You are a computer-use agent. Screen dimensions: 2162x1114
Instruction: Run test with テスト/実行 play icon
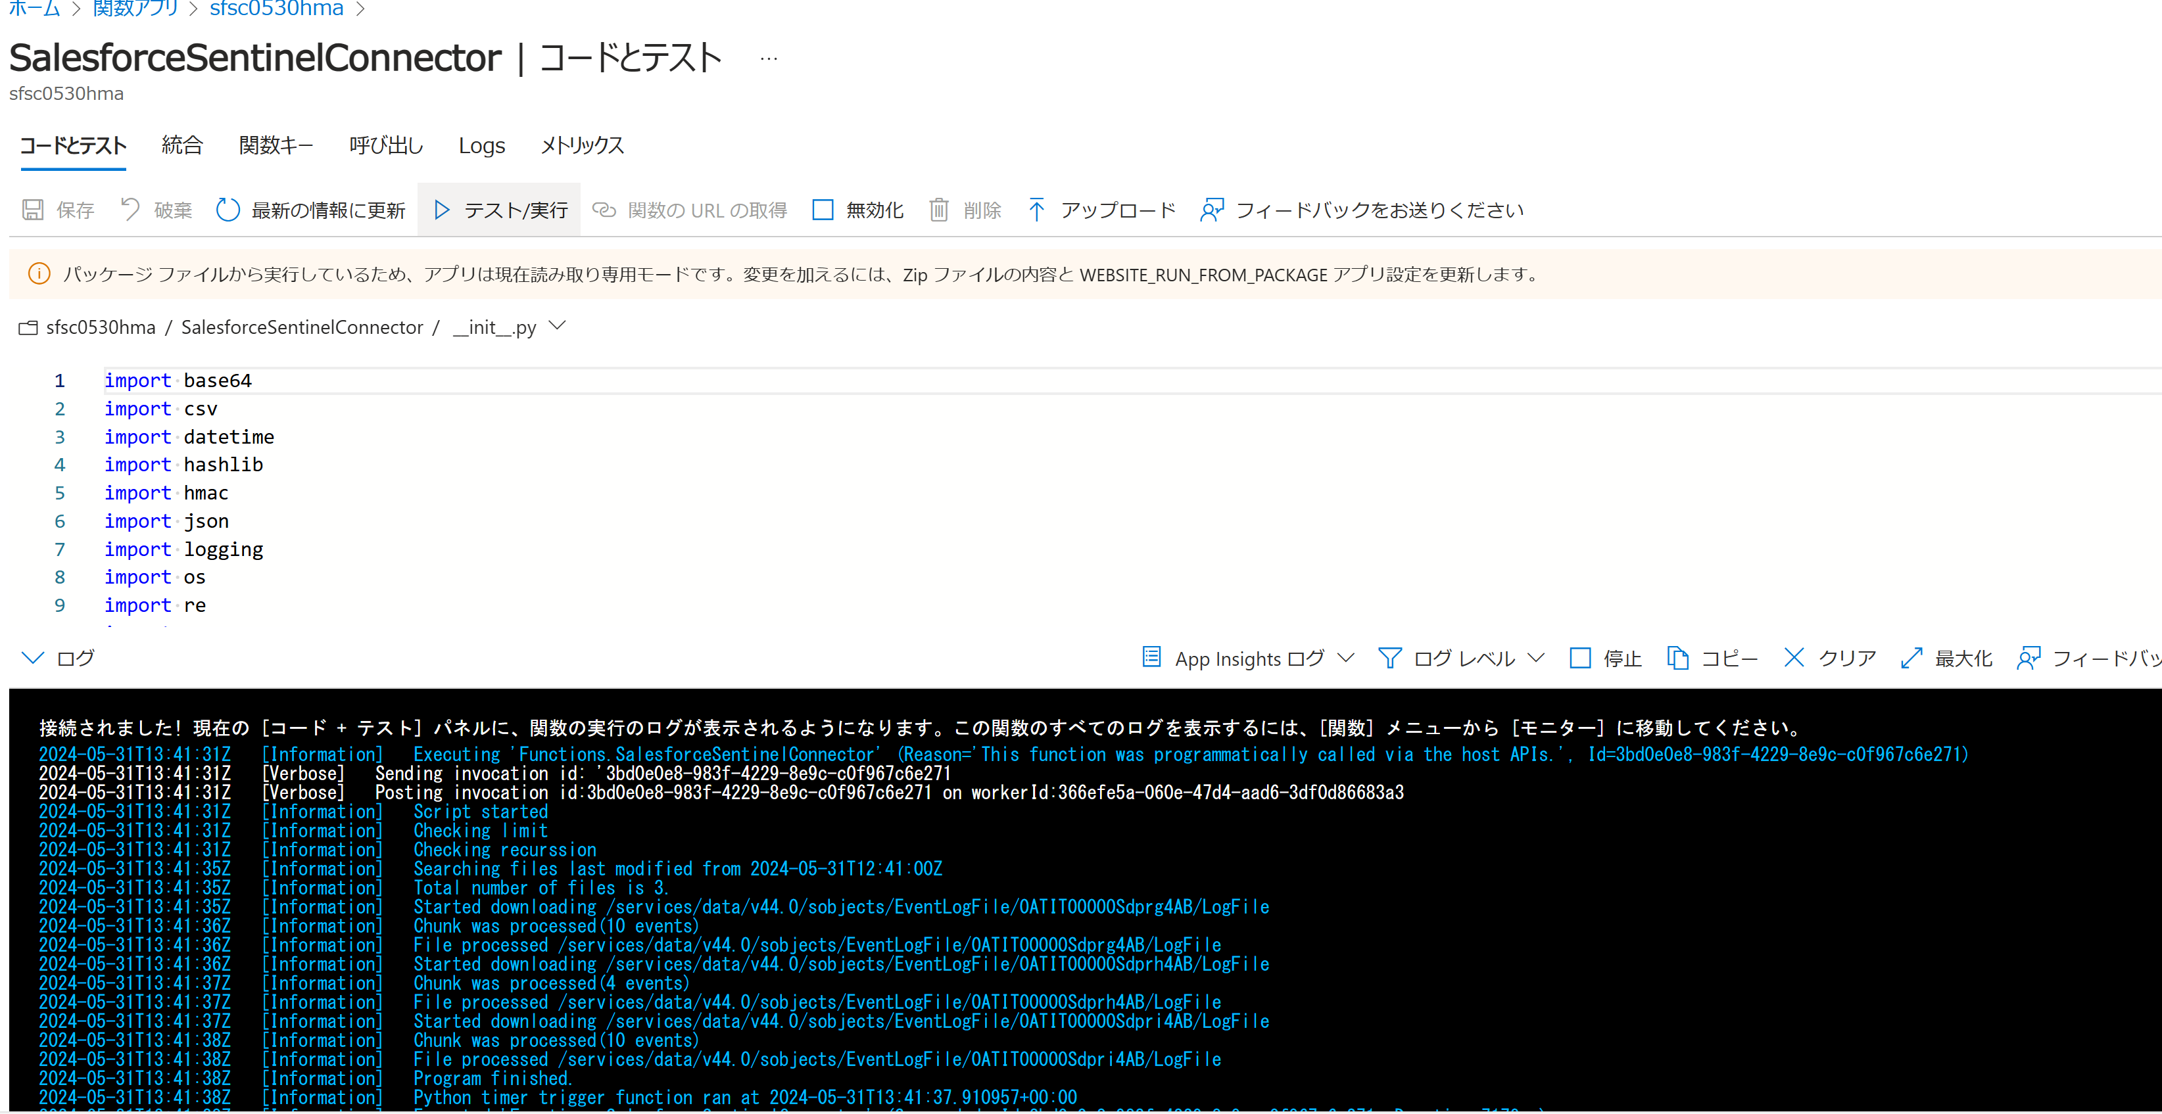[443, 210]
